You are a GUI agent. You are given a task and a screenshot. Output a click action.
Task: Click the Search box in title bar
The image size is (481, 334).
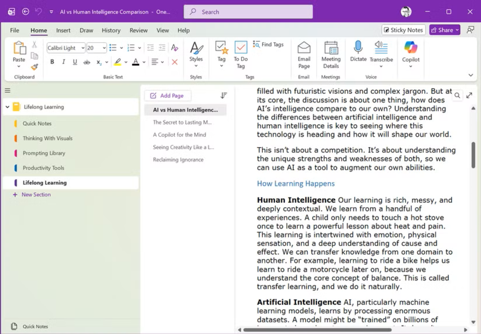[x=248, y=12]
